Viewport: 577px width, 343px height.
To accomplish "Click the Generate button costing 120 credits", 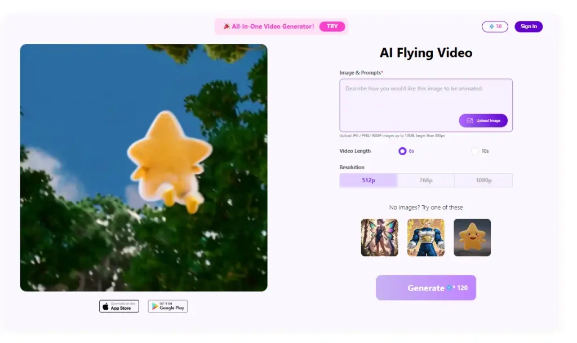I will point(425,288).
